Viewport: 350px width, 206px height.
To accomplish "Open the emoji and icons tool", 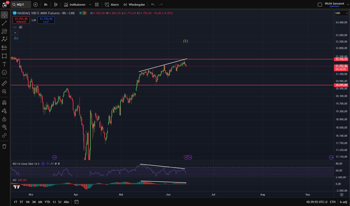I will pos(4,72).
